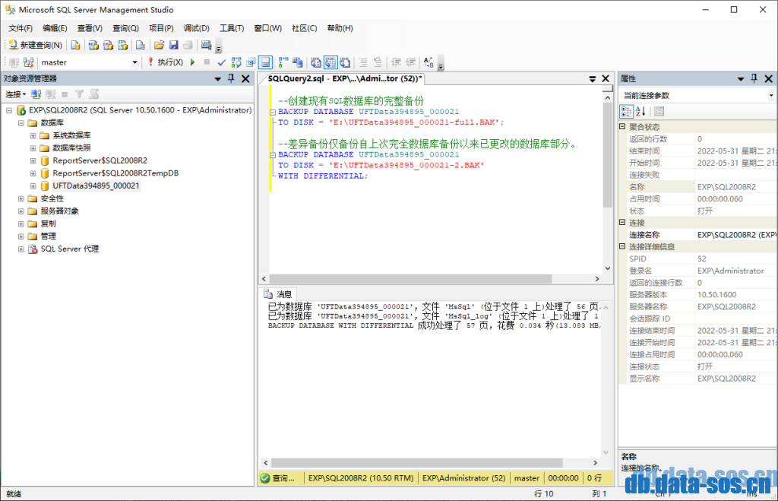This screenshot has width=778, height=501.
Task: Toggle Include Actual Execution Plan
Action: tap(283, 62)
